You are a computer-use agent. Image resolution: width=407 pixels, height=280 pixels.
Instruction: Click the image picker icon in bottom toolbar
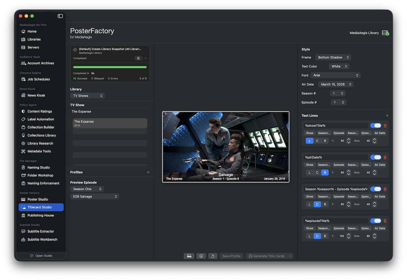pyautogui.click(x=189, y=256)
